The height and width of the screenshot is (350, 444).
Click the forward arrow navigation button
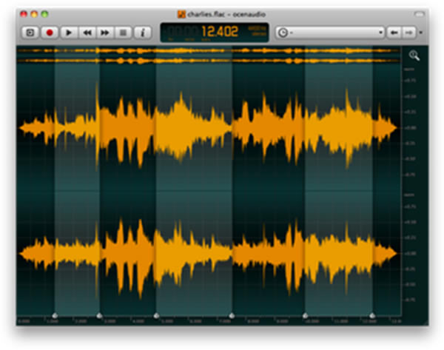tap(408, 33)
